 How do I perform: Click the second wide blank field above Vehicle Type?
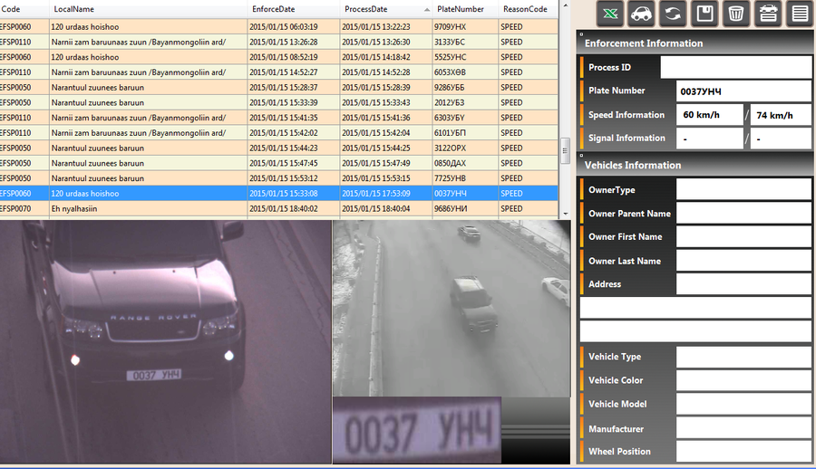[695, 331]
